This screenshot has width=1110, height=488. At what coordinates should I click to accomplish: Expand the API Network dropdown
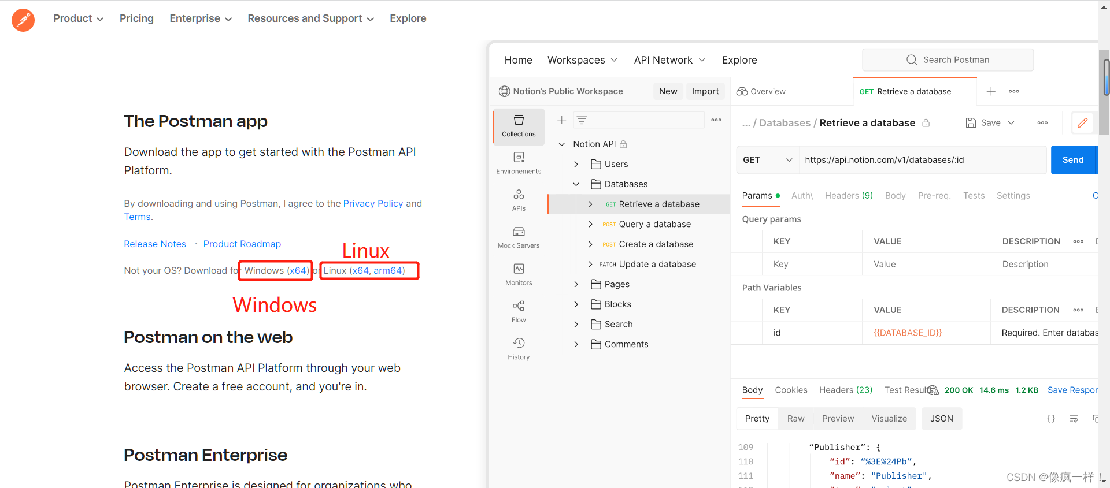669,60
